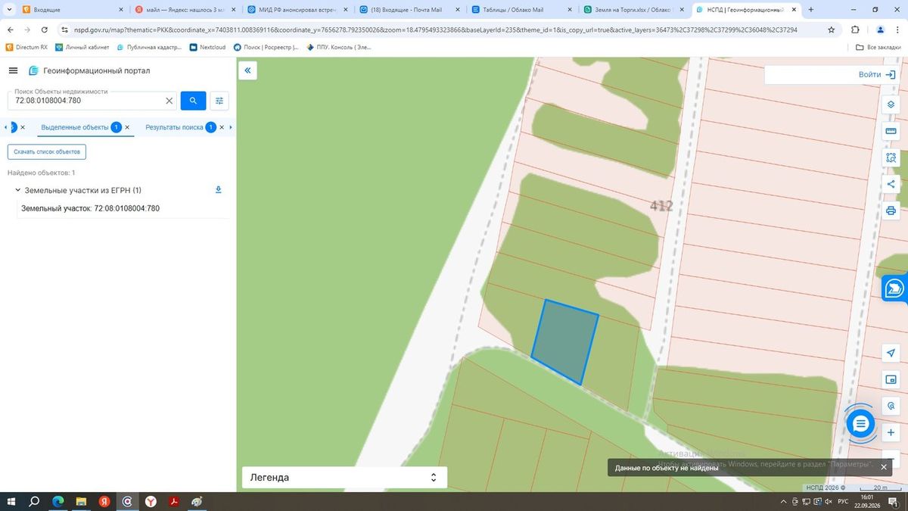Image resolution: width=908 pixels, height=511 pixels.
Task: Open the blue side tab with the flag icon
Action: click(x=894, y=288)
